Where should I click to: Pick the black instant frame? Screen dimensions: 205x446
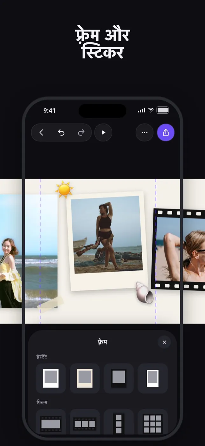coord(119,378)
